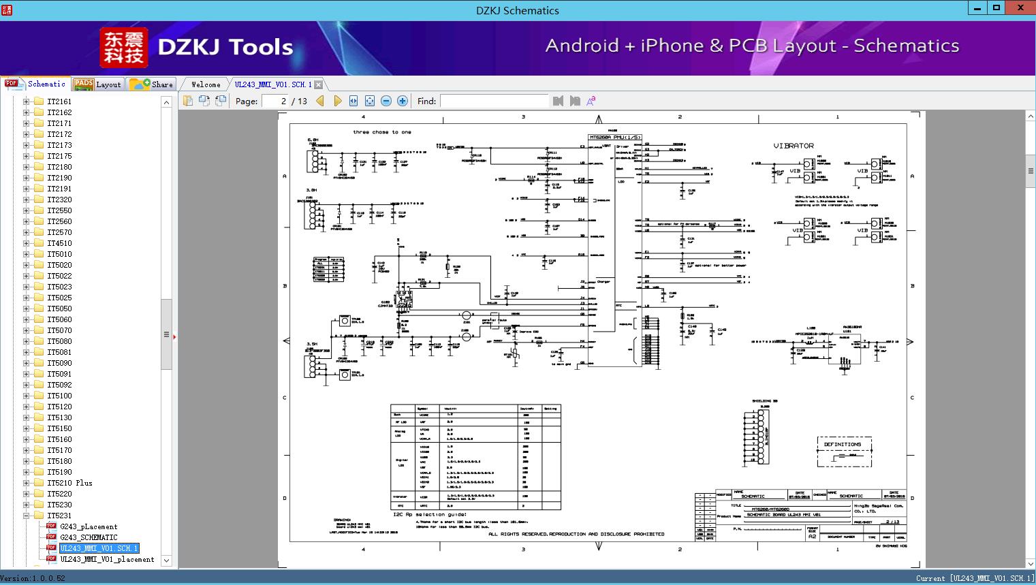Click the find previous icon
1036x585 pixels.
(x=559, y=101)
